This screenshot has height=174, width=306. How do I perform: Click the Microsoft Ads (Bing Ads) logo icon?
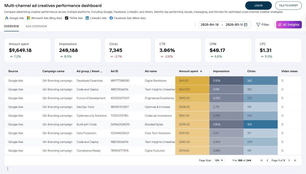(x=28, y=18)
